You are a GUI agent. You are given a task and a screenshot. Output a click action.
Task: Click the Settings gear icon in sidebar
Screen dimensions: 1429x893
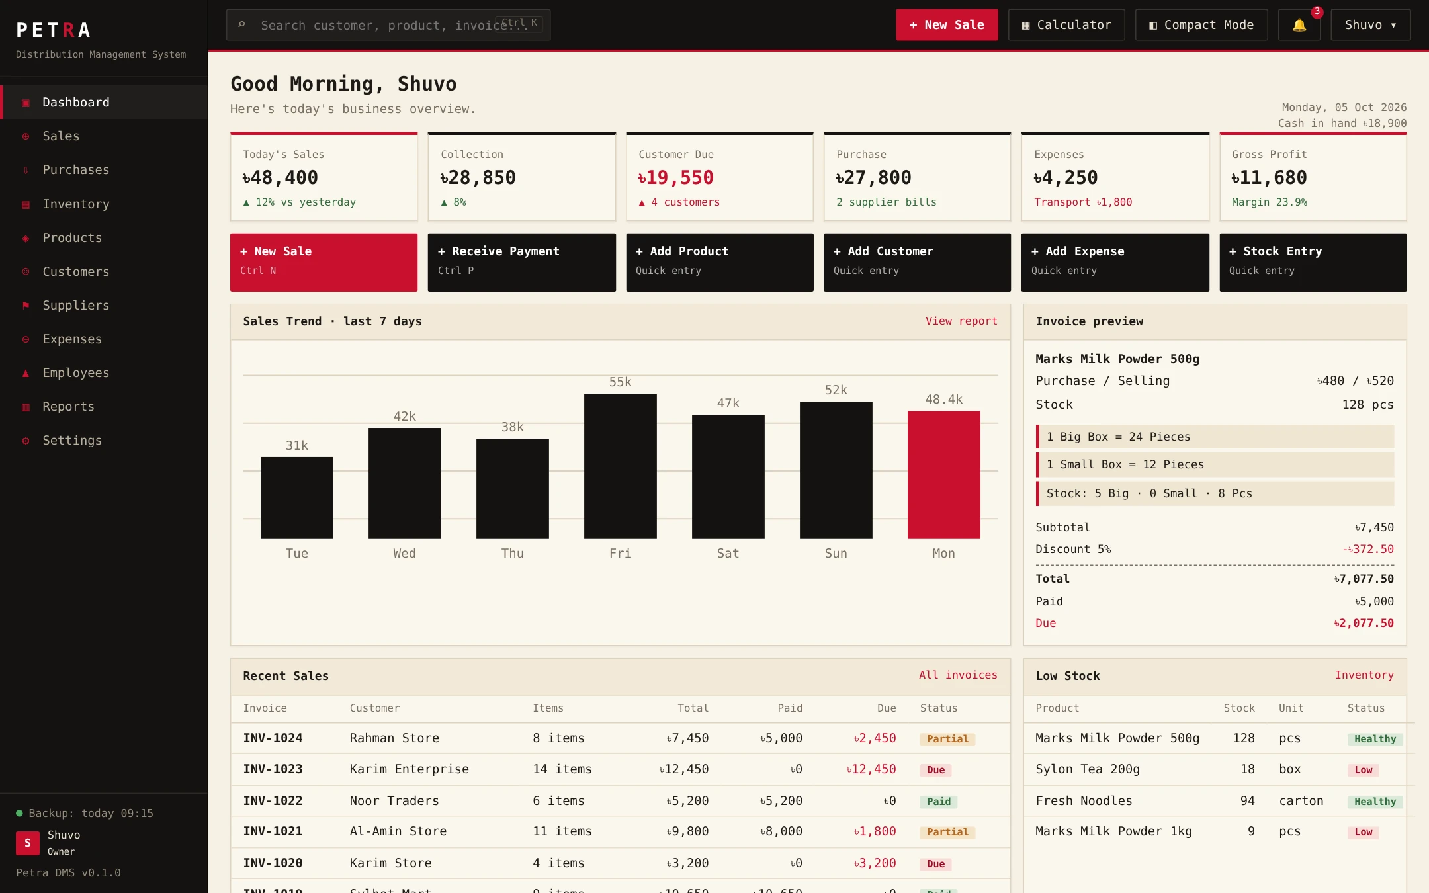click(x=26, y=441)
